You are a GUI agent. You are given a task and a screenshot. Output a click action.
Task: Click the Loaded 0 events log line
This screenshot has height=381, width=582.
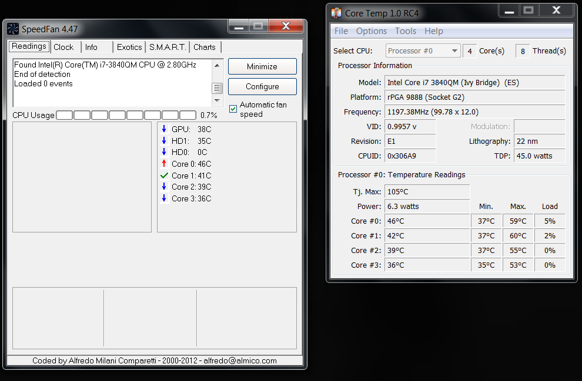[x=44, y=84]
